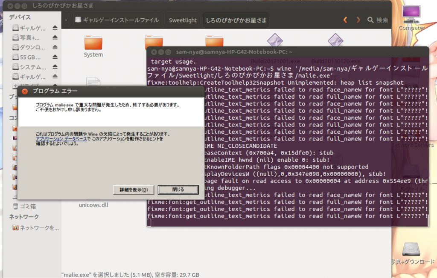Open the ゴミ箱 trash icon in sidebar
The width and height of the screenshot is (437, 278).
click(16, 206)
